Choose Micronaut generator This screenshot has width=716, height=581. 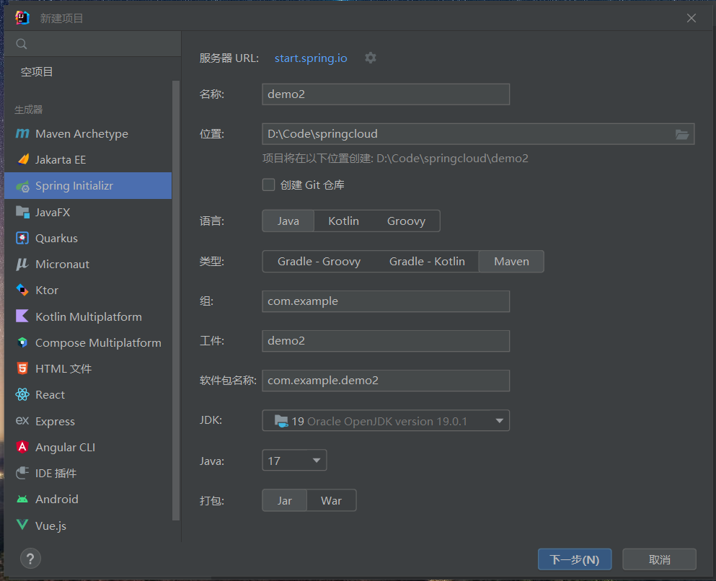[x=88, y=265]
